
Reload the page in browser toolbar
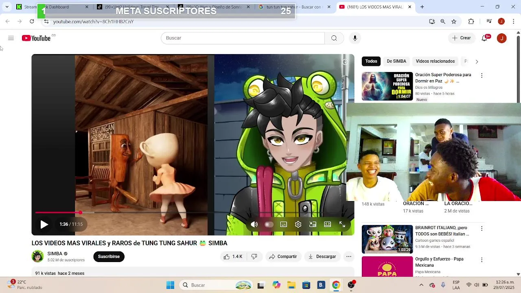pos(32,21)
